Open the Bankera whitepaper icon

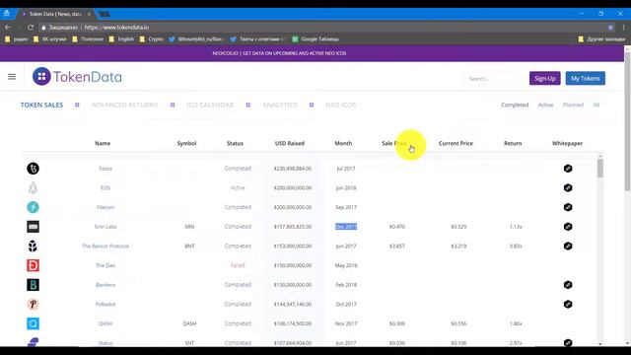568,285
